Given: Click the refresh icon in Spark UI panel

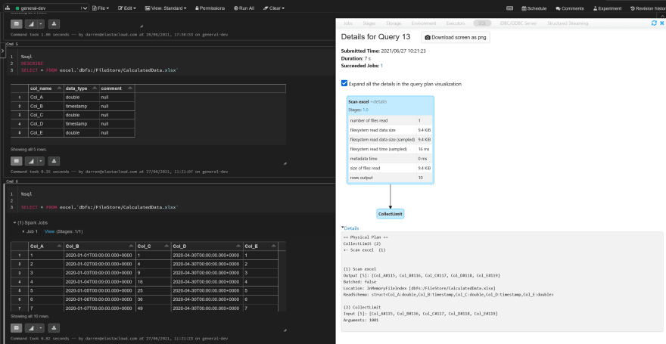Looking at the screenshot, I should tap(654, 23).
